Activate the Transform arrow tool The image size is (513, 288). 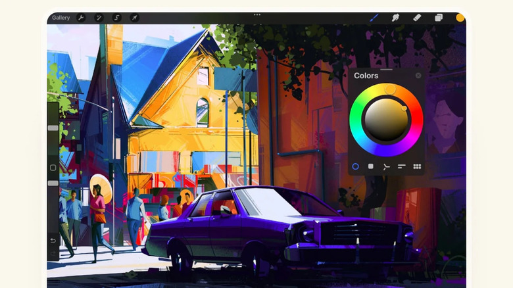point(135,18)
